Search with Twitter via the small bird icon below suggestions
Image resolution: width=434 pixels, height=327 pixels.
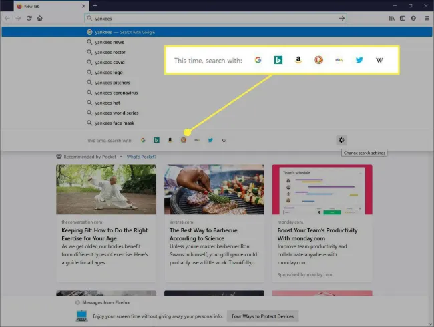click(x=210, y=140)
